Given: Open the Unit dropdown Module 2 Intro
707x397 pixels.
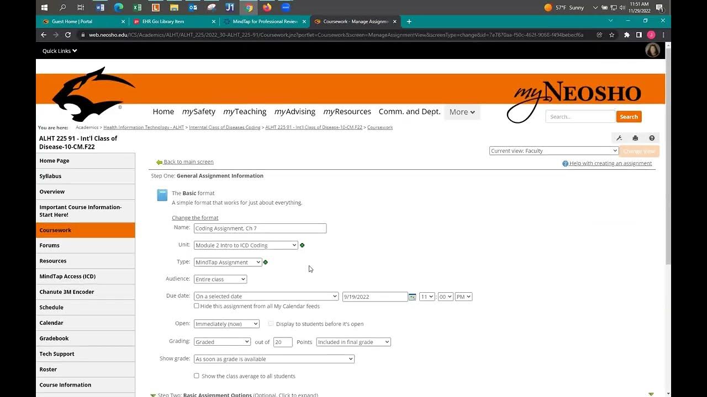Looking at the screenshot, I should pyautogui.click(x=246, y=245).
